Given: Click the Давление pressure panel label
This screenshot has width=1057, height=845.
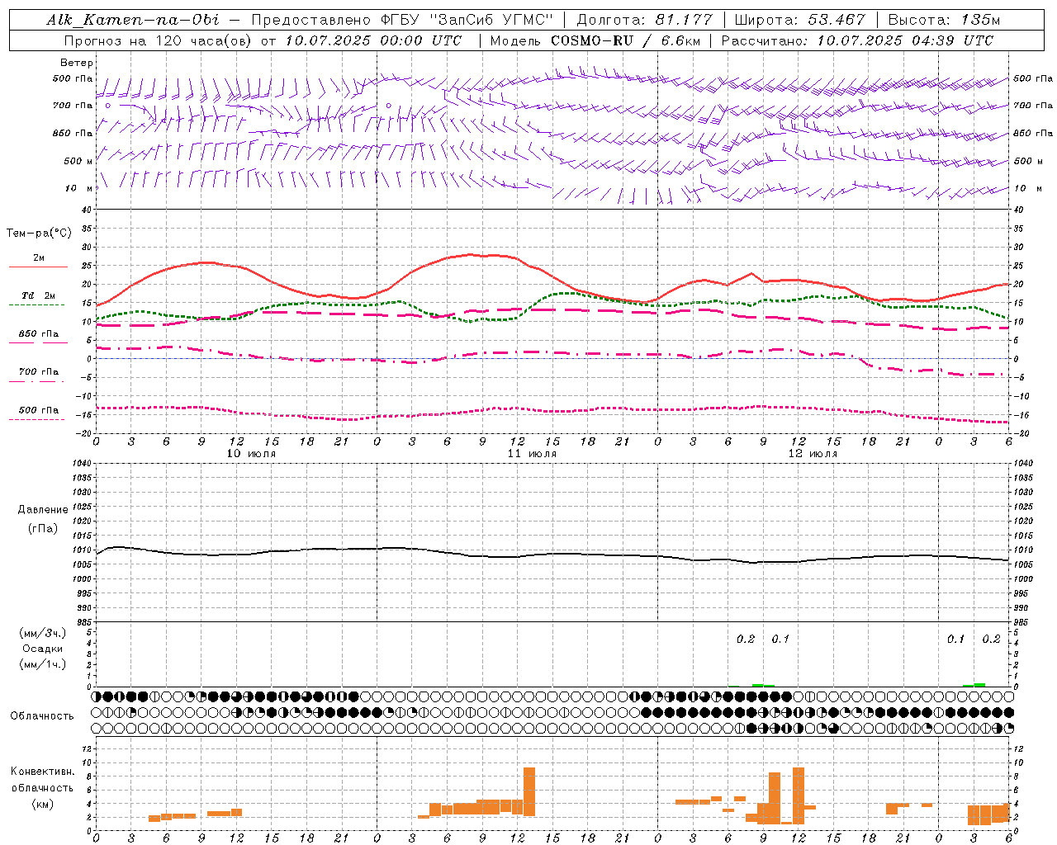Looking at the screenshot, I should 42,510.
